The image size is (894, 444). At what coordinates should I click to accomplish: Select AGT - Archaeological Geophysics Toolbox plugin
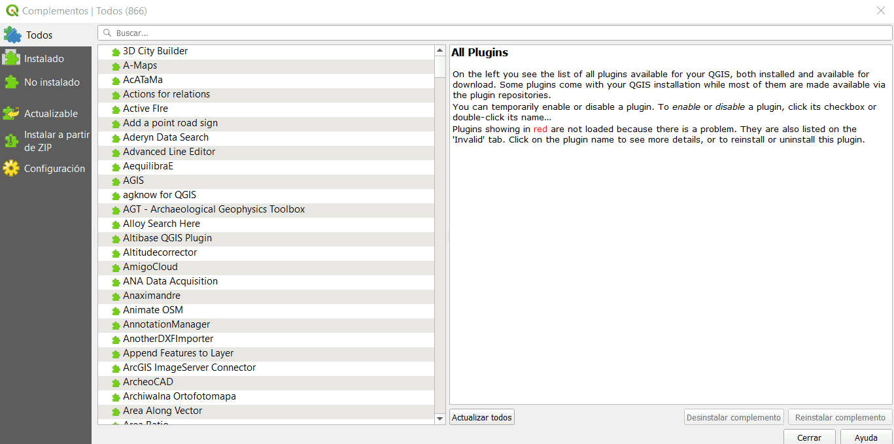266,209
